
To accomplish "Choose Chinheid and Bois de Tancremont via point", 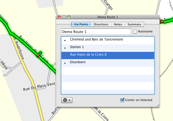I will tap(96, 40).
